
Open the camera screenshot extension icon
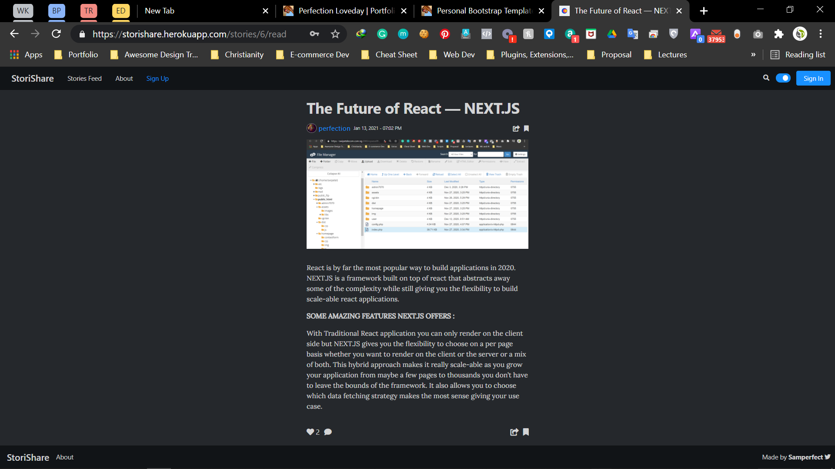(x=758, y=34)
